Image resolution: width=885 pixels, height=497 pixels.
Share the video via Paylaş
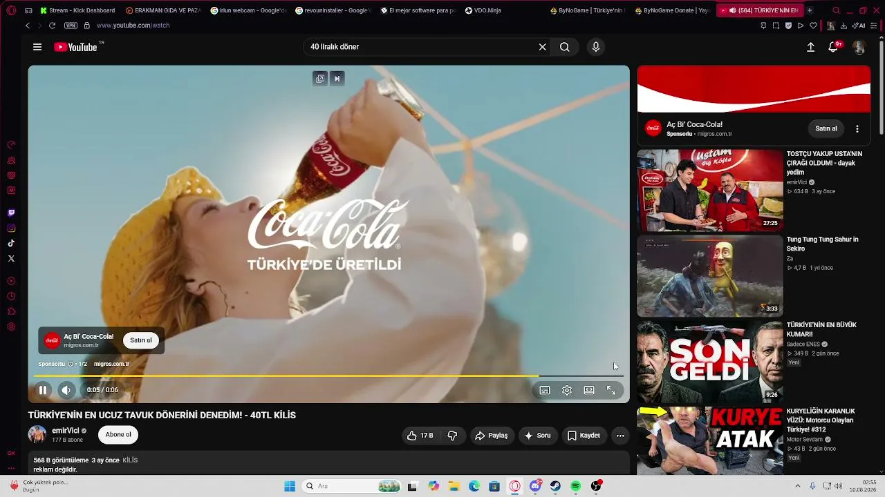pyautogui.click(x=492, y=436)
